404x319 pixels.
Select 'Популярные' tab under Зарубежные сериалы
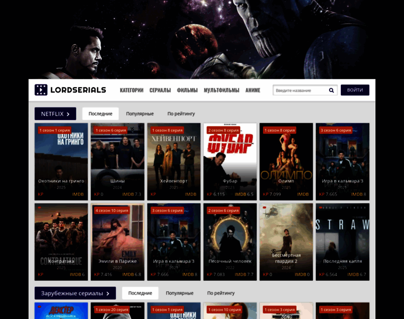180,293
